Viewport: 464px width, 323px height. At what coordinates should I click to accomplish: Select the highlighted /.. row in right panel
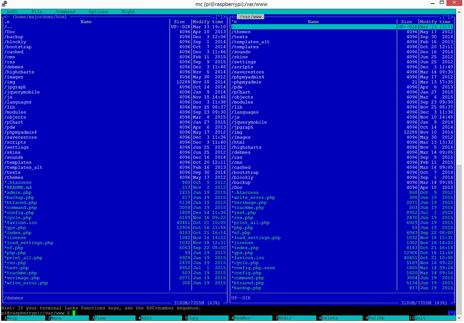pos(341,27)
